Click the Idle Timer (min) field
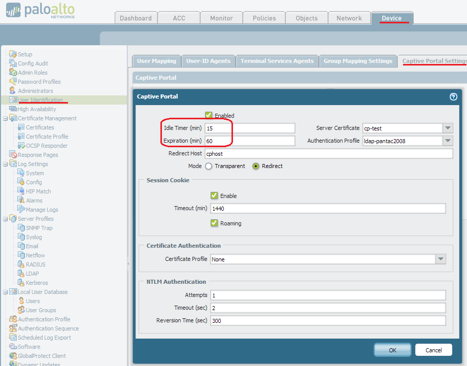467x366 pixels. tap(250, 128)
